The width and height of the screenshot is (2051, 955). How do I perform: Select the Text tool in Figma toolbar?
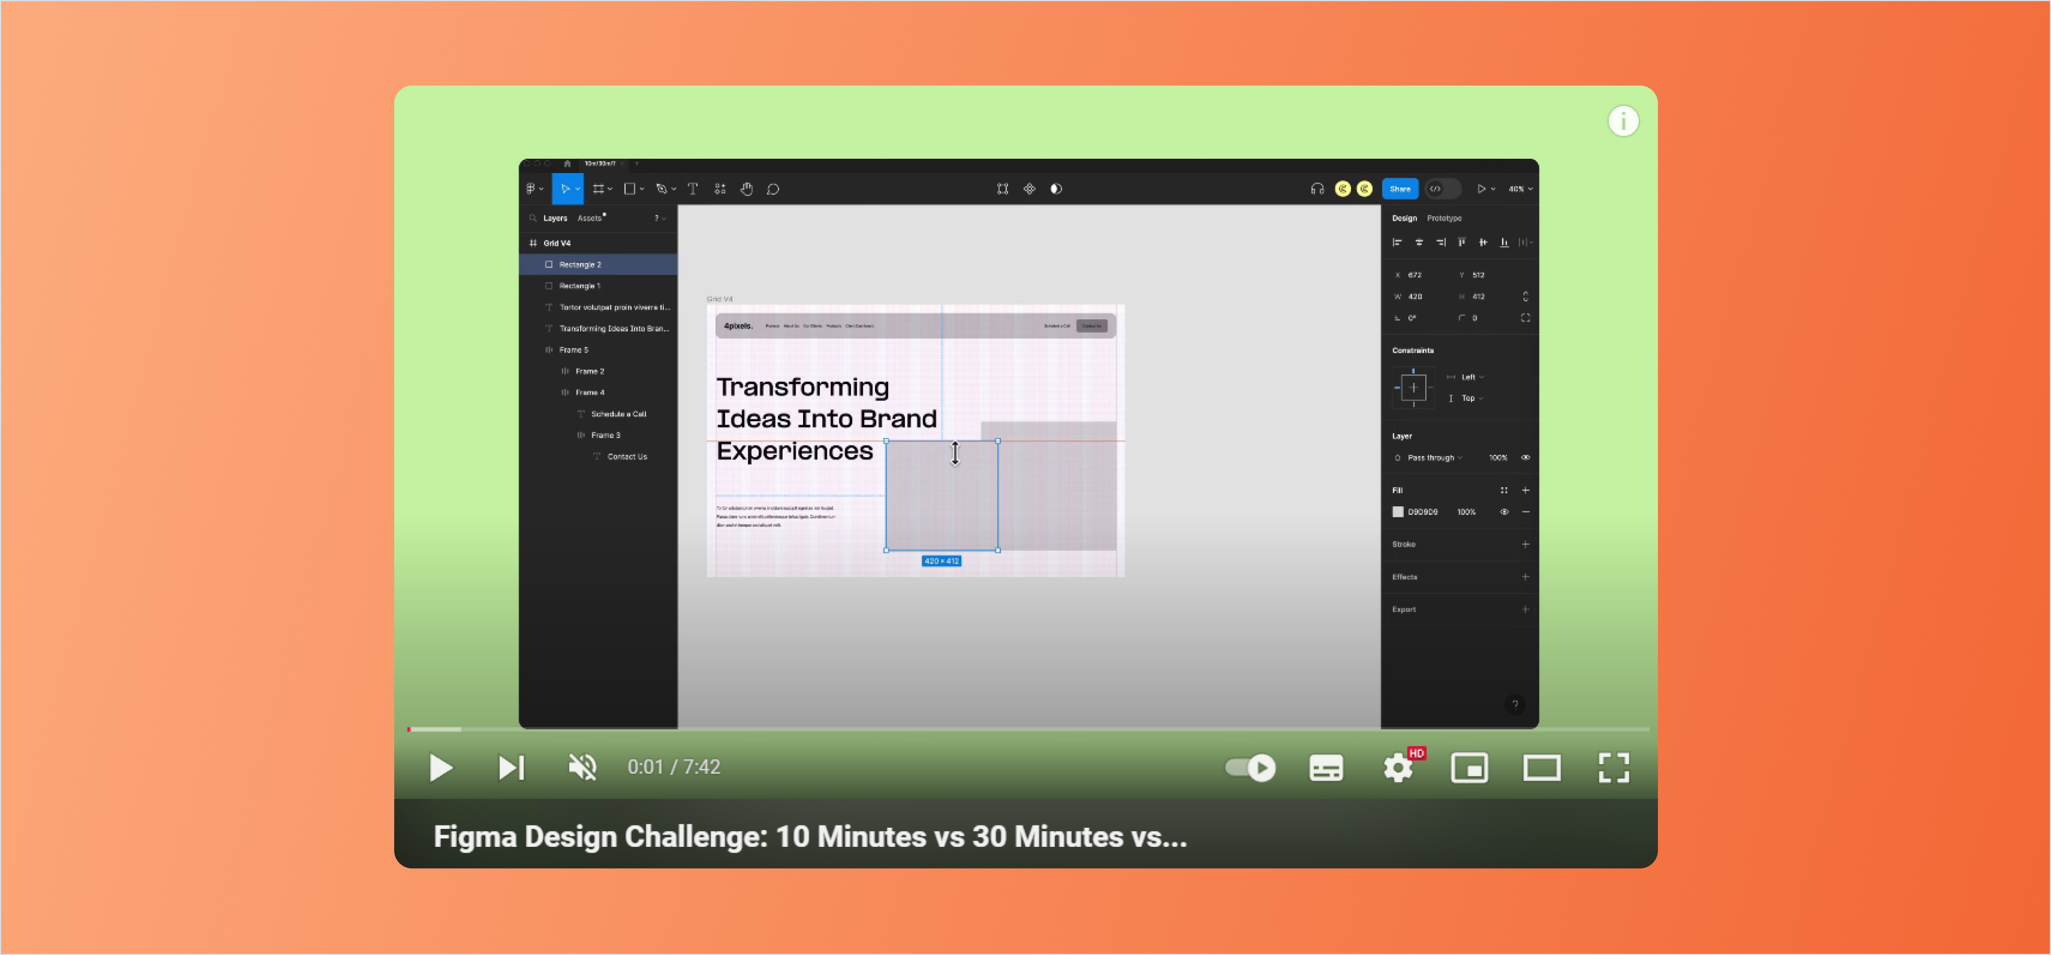pos(692,189)
